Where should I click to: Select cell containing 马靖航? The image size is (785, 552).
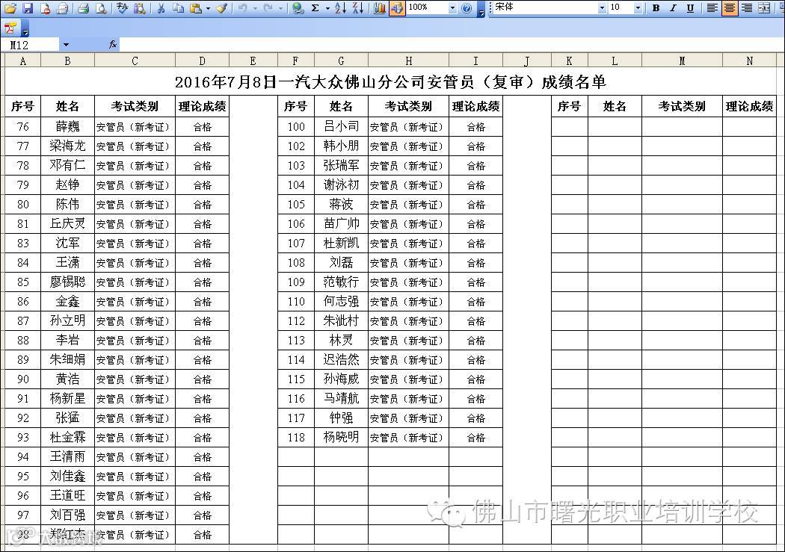click(341, 398)
